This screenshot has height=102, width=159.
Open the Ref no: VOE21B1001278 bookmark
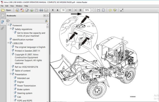26,67
